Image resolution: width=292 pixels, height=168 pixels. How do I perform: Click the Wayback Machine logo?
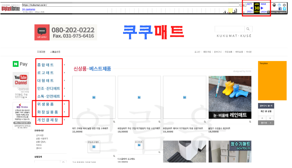[x=11, y=8]
